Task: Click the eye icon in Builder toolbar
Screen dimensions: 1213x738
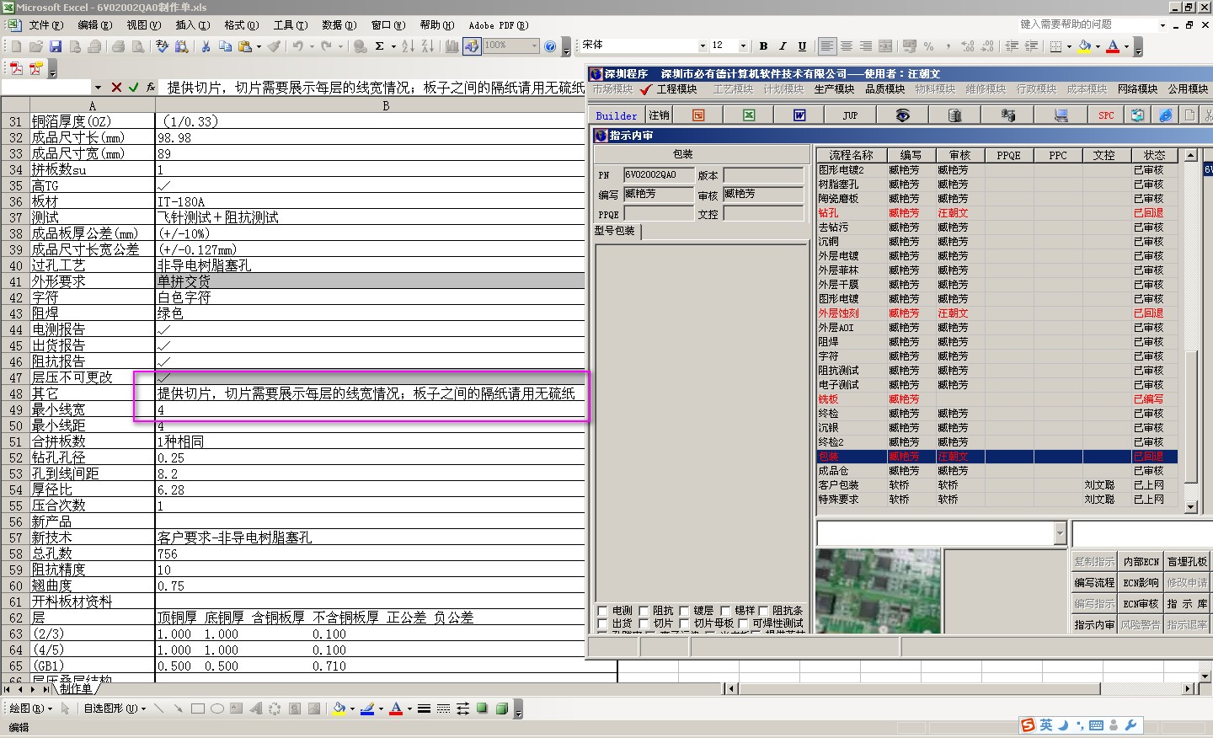Action: click(x=902, y=115)
